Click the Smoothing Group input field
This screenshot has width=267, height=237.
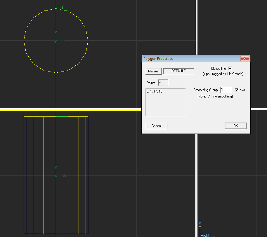226,90
